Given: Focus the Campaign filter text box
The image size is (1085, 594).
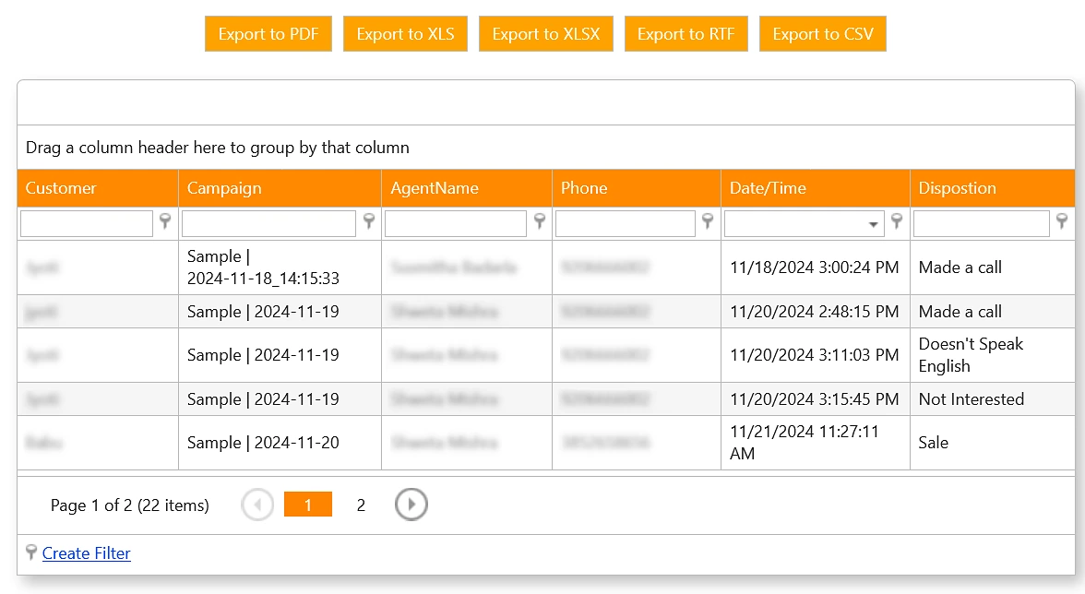Looking at the screenshot, I should click(268, 224).
